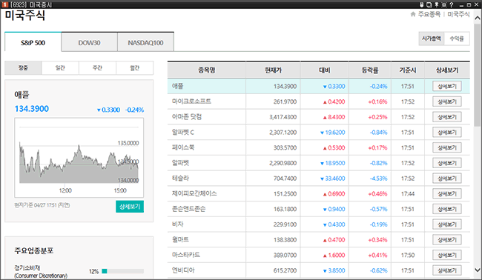Image resolution: width=482 pixels, height=280 pixels.
Task: Select the 시가총액 sort toggle
Action: (432, 39)
